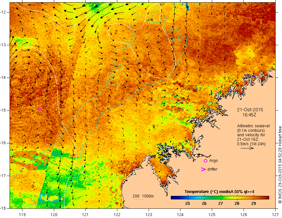Click the 126 longitude axis label
This screenshot has width=282, height=218.
click(244, 214)
